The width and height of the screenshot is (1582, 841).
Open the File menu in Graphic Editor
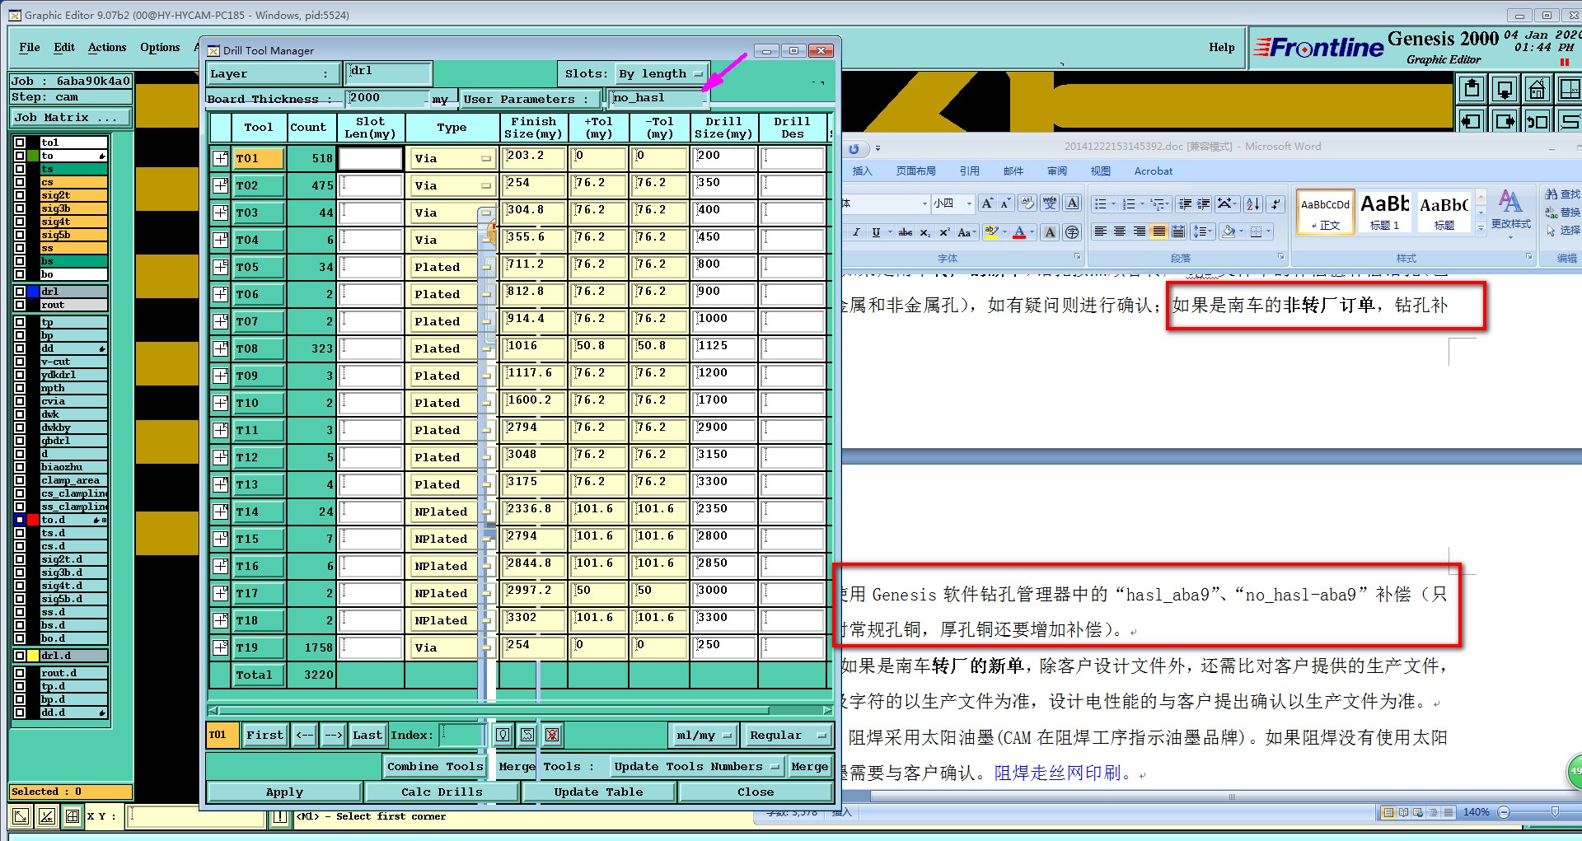(30, 48)
